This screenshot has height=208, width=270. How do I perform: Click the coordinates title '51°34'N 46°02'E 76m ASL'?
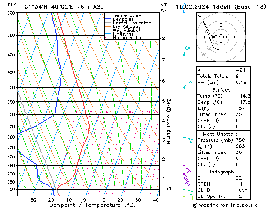click(x=64, y=7)
